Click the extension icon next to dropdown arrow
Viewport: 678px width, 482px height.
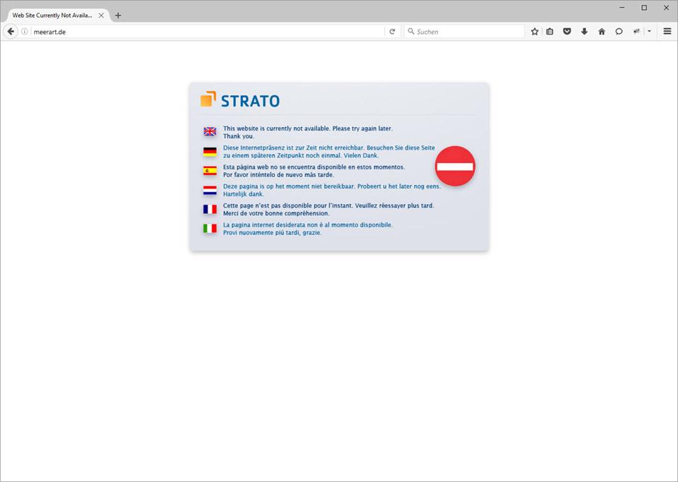tap(636, 32)
